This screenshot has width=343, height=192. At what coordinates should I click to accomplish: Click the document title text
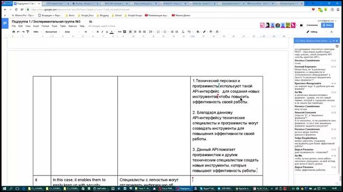click(x=46, y=21)
